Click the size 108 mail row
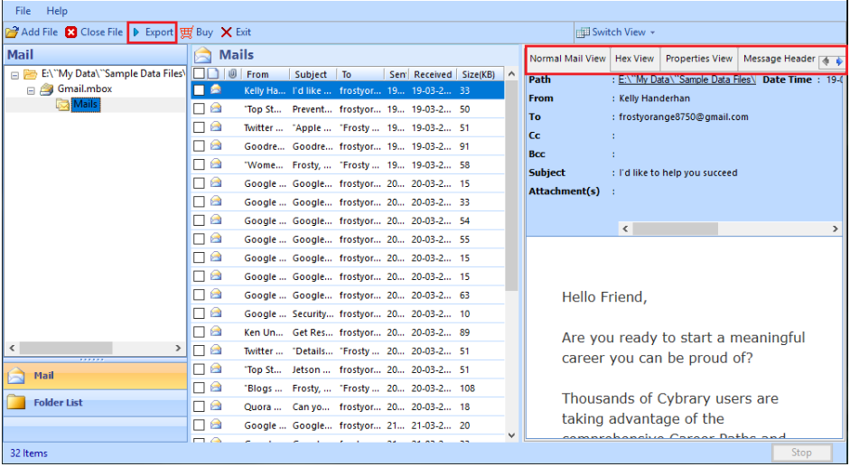The image size is (850, 467). (348, 388)
